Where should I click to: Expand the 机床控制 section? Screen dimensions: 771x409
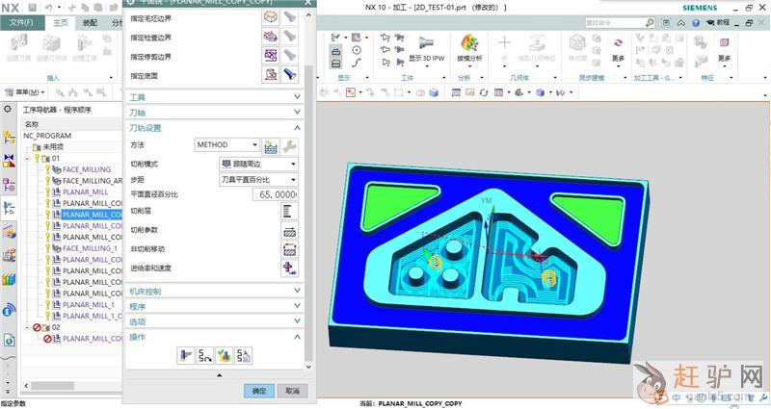(x=214, y=291)
